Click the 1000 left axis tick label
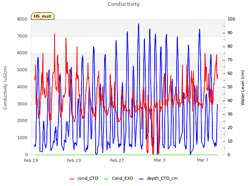 point(22,138)
